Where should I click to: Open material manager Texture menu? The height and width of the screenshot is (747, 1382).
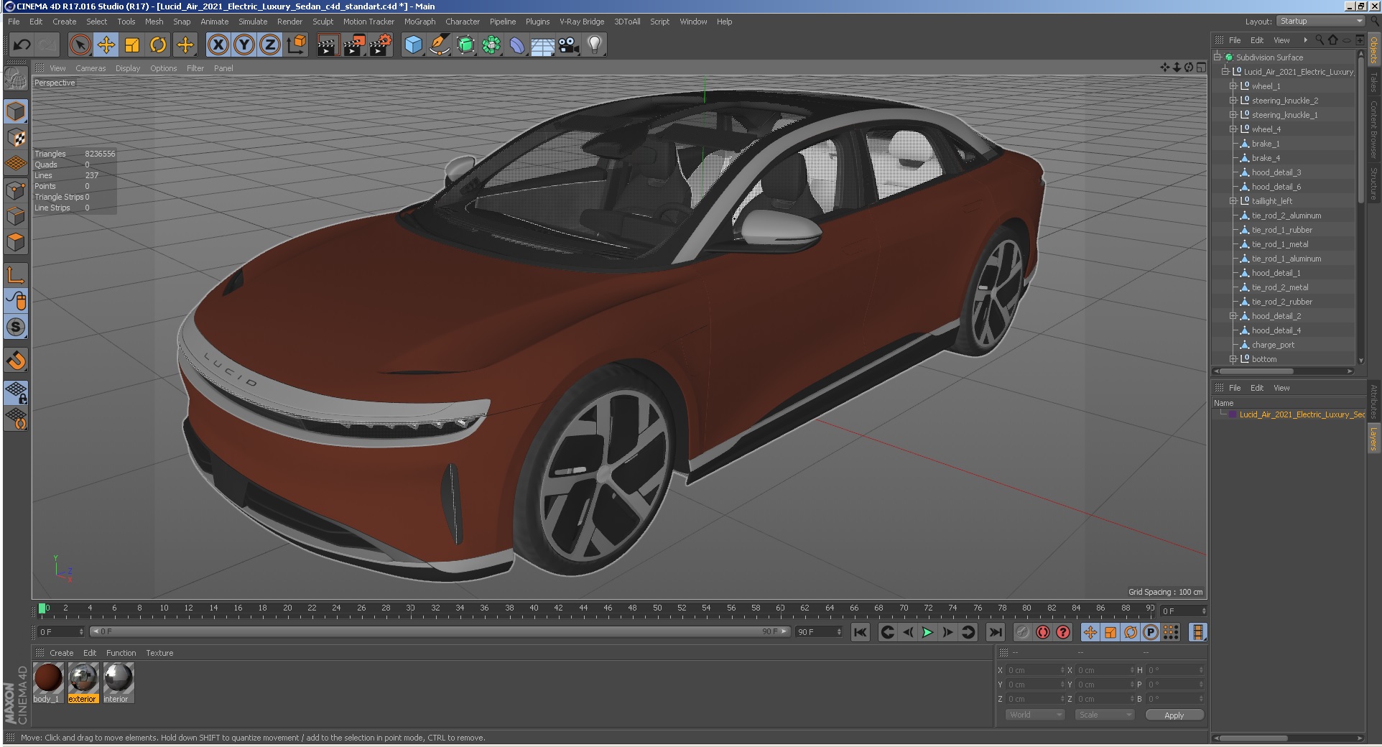point(159,653)
